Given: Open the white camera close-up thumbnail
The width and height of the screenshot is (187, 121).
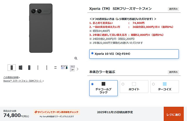Looking at the screenshot, I should click(72, 68).
